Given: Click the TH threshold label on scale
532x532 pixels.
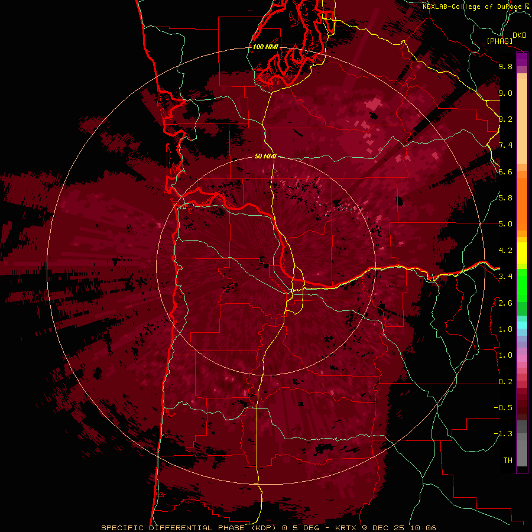Looking at the screenshot, I should 508,460.
